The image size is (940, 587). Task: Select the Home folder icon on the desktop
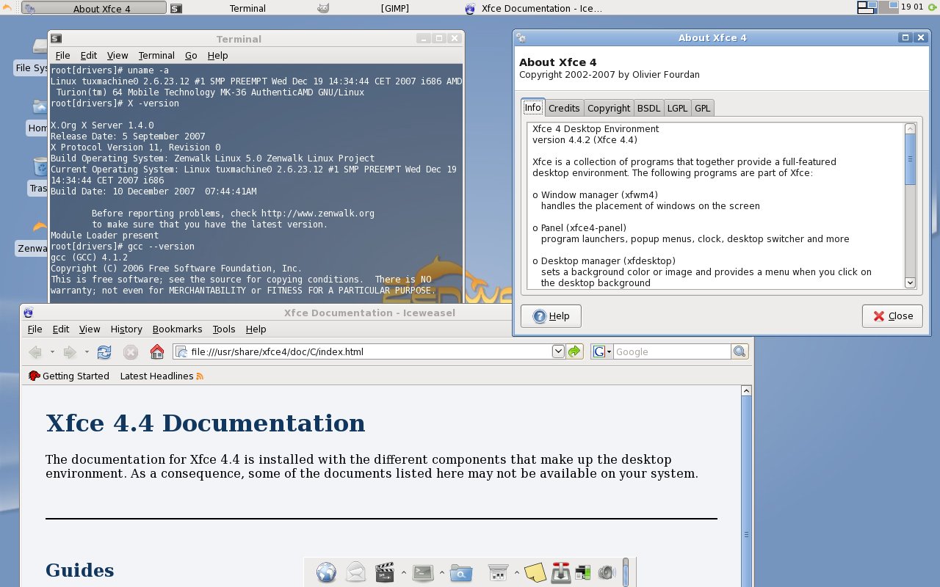pos(40,107)
